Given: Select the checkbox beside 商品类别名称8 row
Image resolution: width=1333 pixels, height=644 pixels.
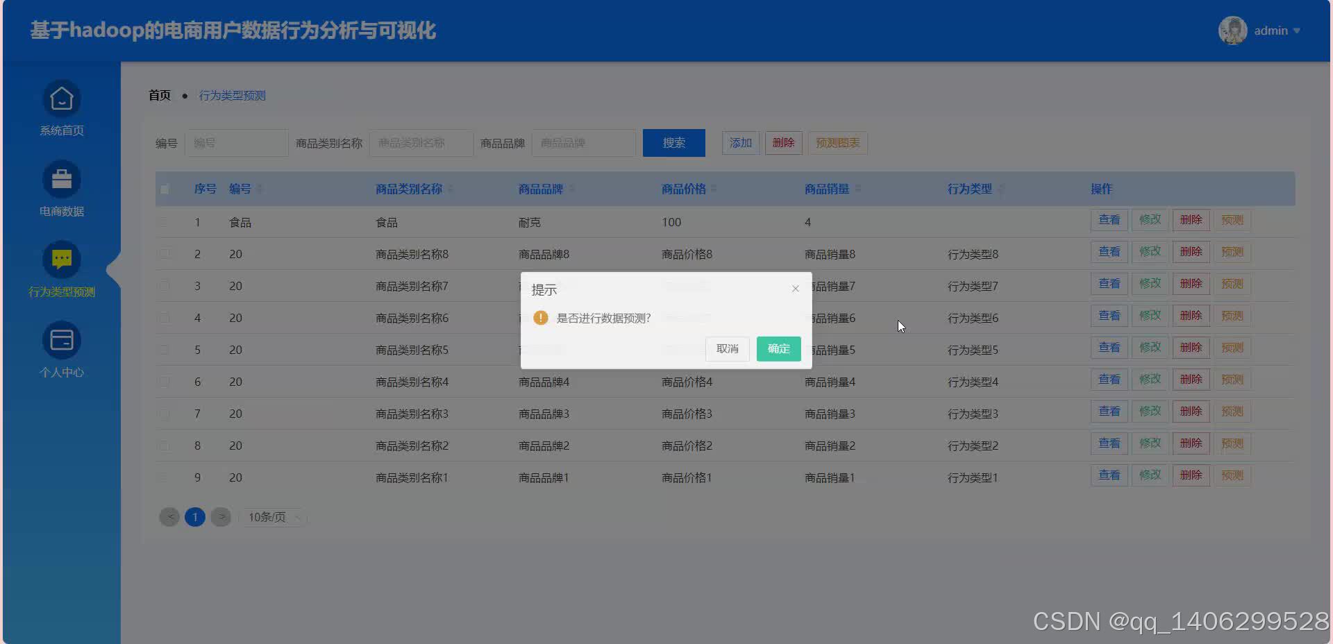Looking at the screenshot, I should (165, 253).
